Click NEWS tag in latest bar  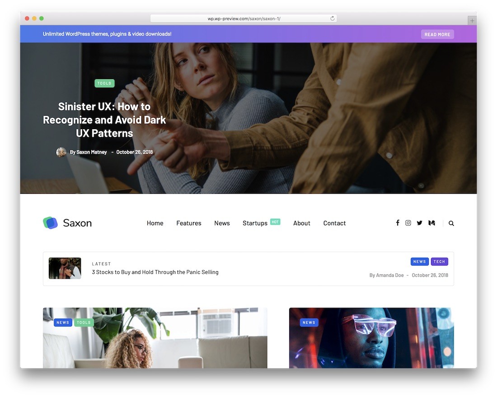(419, 262)
